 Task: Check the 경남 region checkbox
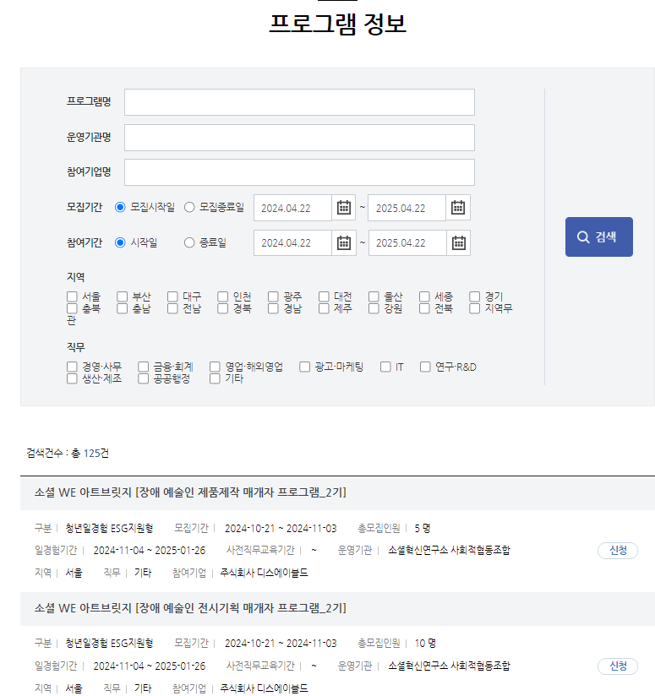(273, 308)
